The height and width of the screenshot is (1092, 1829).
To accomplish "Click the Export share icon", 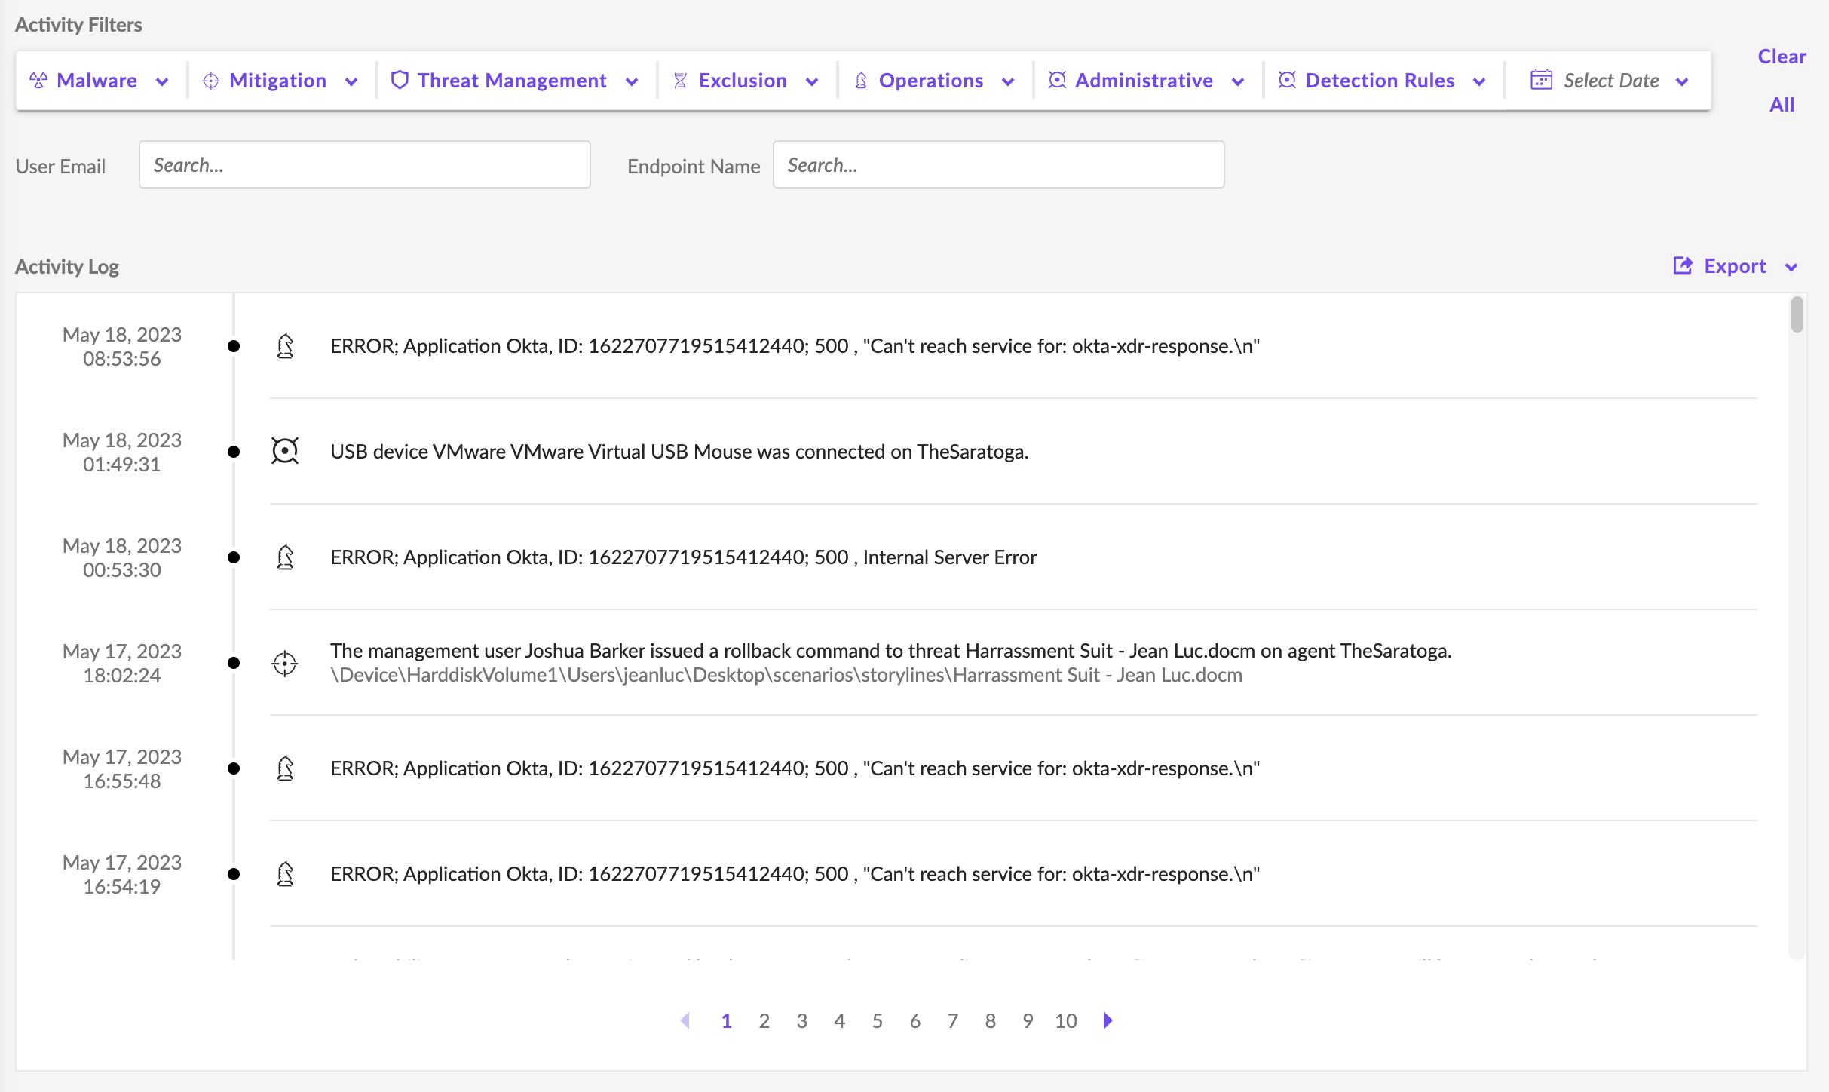I will point(1683,265).
